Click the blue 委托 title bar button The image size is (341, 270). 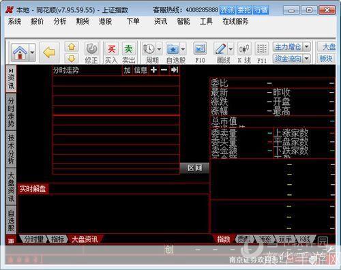pos(244,10)
